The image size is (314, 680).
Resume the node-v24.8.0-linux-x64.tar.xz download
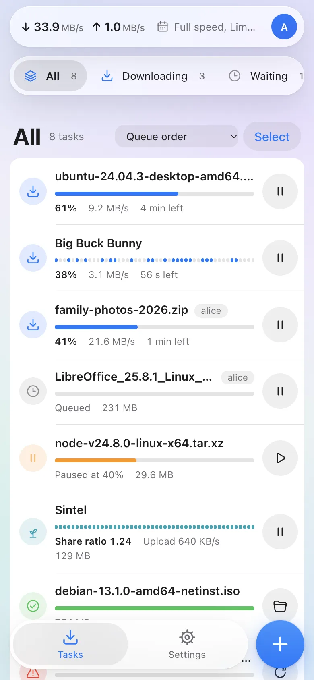click(x=280, y=458)
